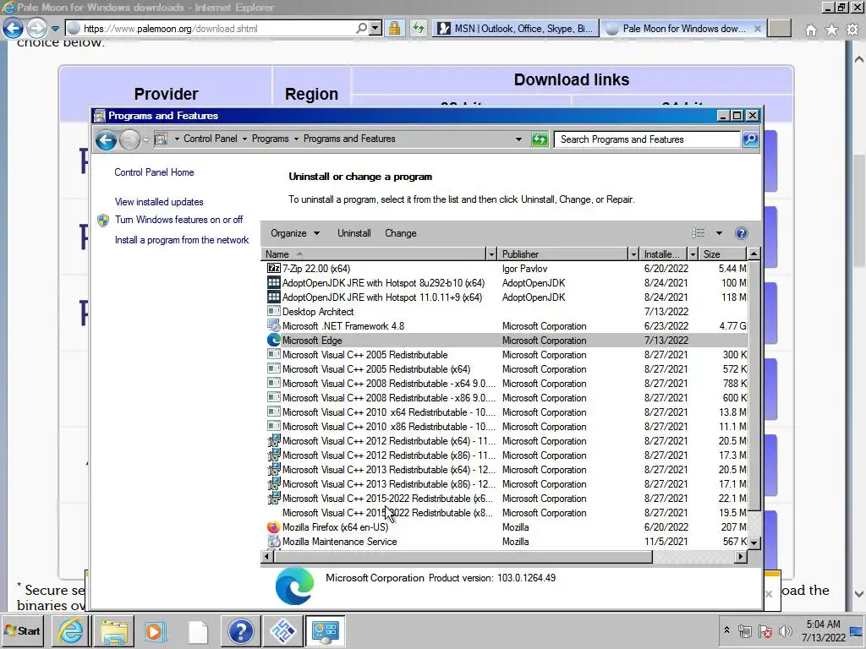Click the Programs and Features breadcrumb
Image resolution: width=866 pixels, height=649 pixels.
coord(349,139)
